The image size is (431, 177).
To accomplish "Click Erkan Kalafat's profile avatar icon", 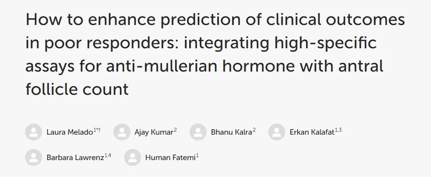I will 277,132.
